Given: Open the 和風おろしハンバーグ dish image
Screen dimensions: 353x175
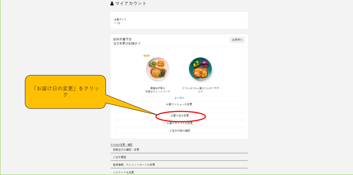Looking at the screenshot, I should [157, 69].
